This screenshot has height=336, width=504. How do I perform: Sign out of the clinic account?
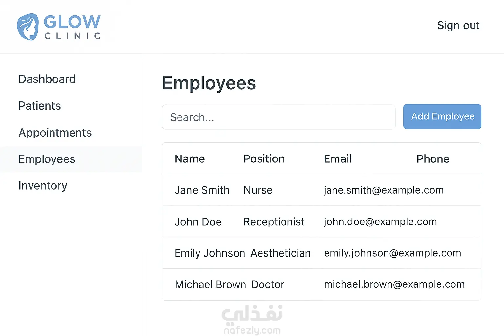(458, 25)
